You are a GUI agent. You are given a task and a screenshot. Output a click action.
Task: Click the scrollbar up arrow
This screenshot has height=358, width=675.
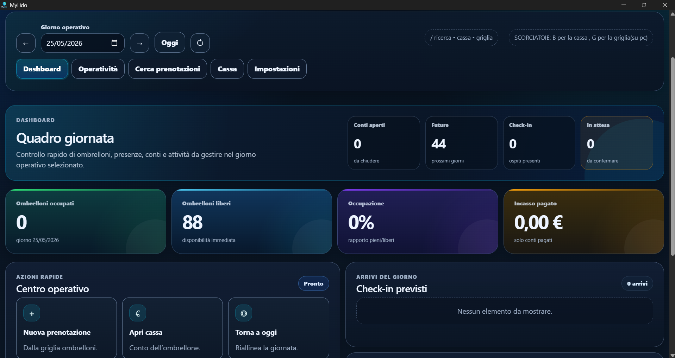click(x=673, y=14)
